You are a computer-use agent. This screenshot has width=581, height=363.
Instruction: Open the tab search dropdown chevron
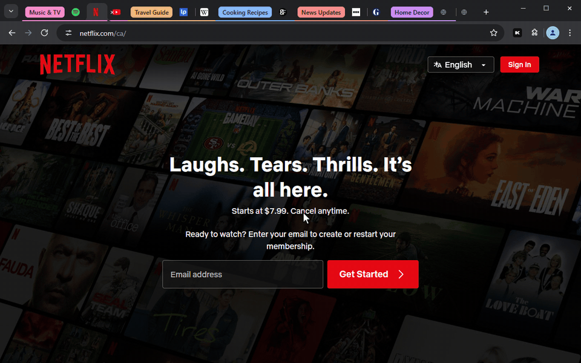[11, 11]
